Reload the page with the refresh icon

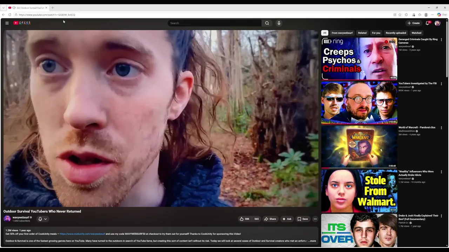pyautogui.click(x=10, y=15)
